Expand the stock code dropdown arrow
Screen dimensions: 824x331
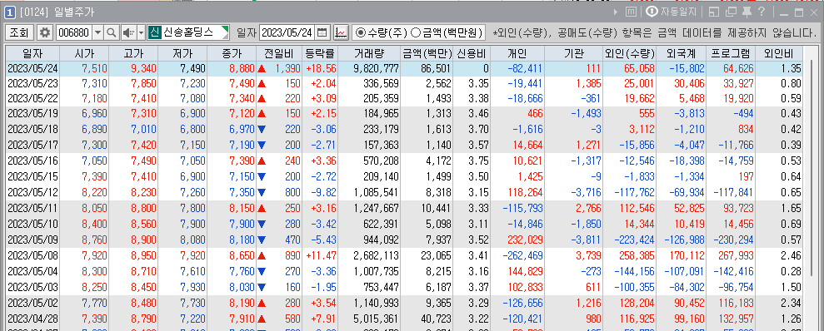click(x=97, y=32)
